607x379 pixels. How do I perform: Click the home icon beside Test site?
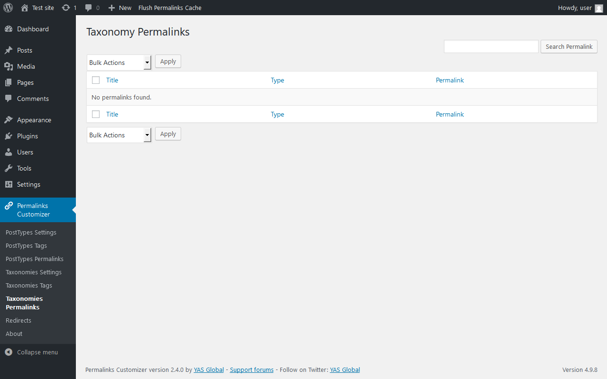(25, 8)
